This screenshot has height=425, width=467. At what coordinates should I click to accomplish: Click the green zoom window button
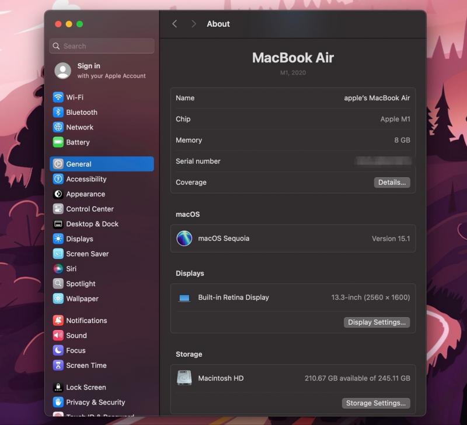[x=79, y=24]
